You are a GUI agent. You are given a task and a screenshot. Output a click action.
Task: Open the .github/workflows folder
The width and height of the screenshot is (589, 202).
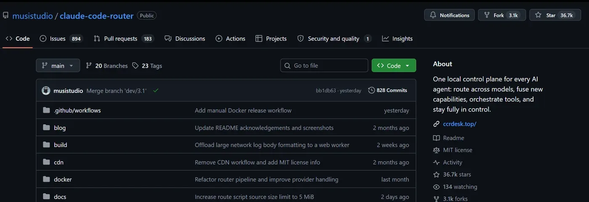point(77,111)
